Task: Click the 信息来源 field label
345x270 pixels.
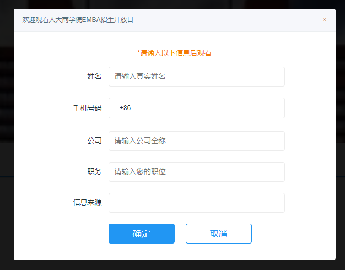Action: tap(87, 203)
